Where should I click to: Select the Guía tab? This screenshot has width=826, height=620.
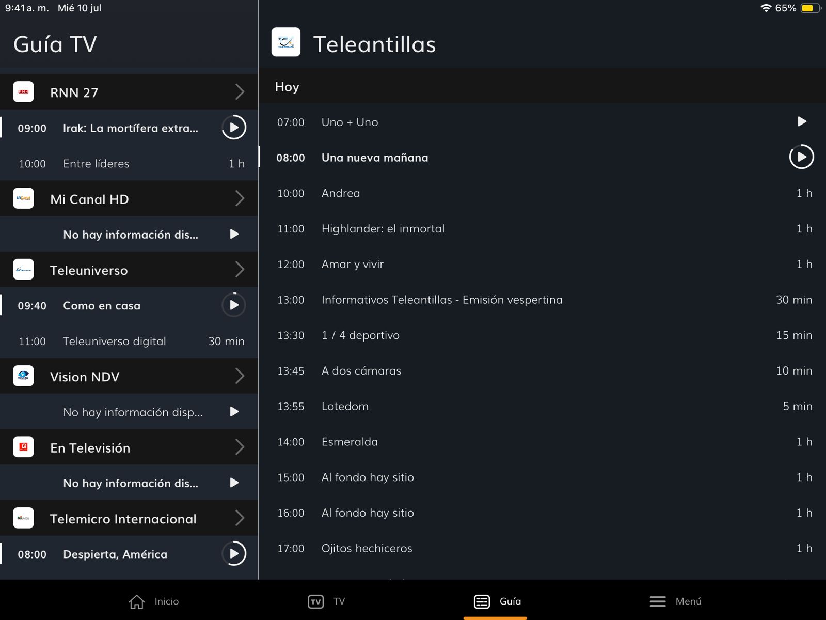(x=497, y=601)
